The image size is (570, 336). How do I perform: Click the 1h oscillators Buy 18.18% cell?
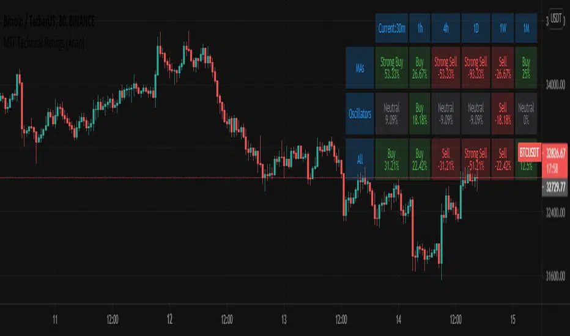click(421, 114)
